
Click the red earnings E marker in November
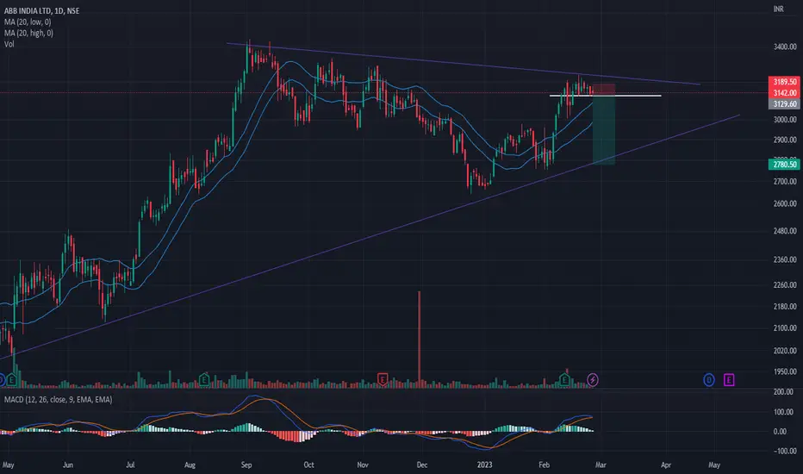coord(382,380)
